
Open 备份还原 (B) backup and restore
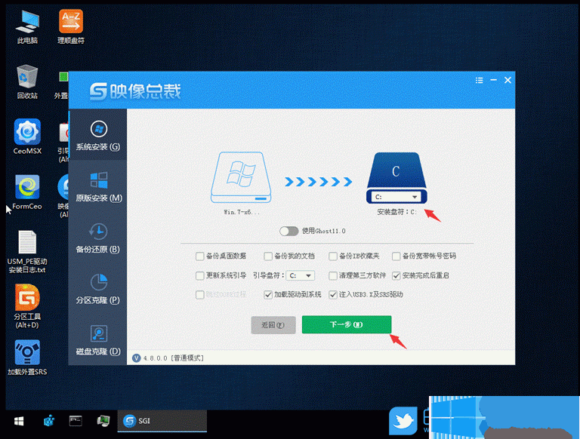tap(97, 237)
